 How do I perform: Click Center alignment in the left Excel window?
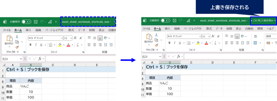point(95,45)
